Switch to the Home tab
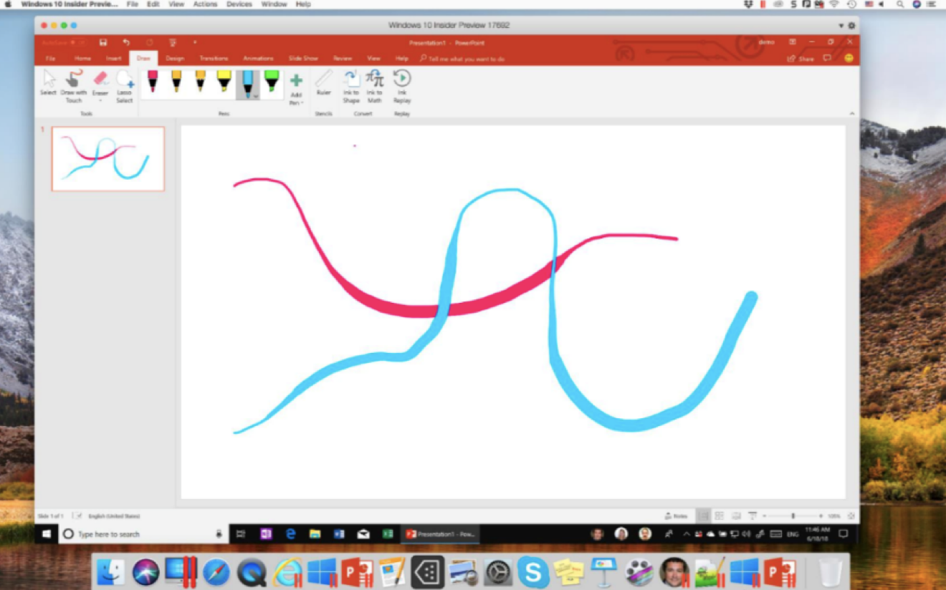Image resolution: width=946 pixels, height=590 pixels. pyautogui.click(x=82, y=59)
